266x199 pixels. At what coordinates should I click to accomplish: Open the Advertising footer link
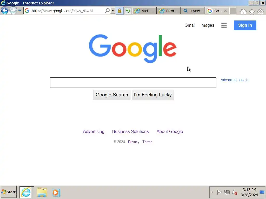[x=94, y=131]
